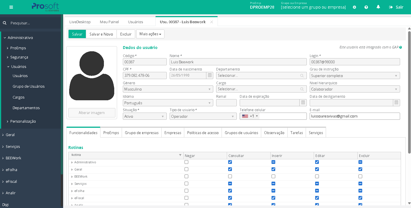Open the Data de expiração calendar picker
This screenshot has width=411, height=208.
pos(303,103)
